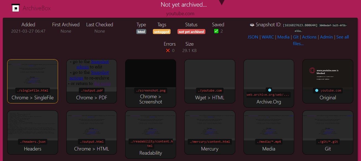This screenshot has width=361, height=161.
Task: Click the Chrome > PDF card title
Action: pyautogui.click(x=92, y=98)
